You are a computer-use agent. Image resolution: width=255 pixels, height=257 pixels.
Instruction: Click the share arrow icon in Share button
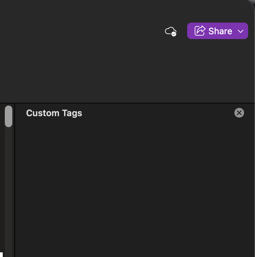coord(200,31)
